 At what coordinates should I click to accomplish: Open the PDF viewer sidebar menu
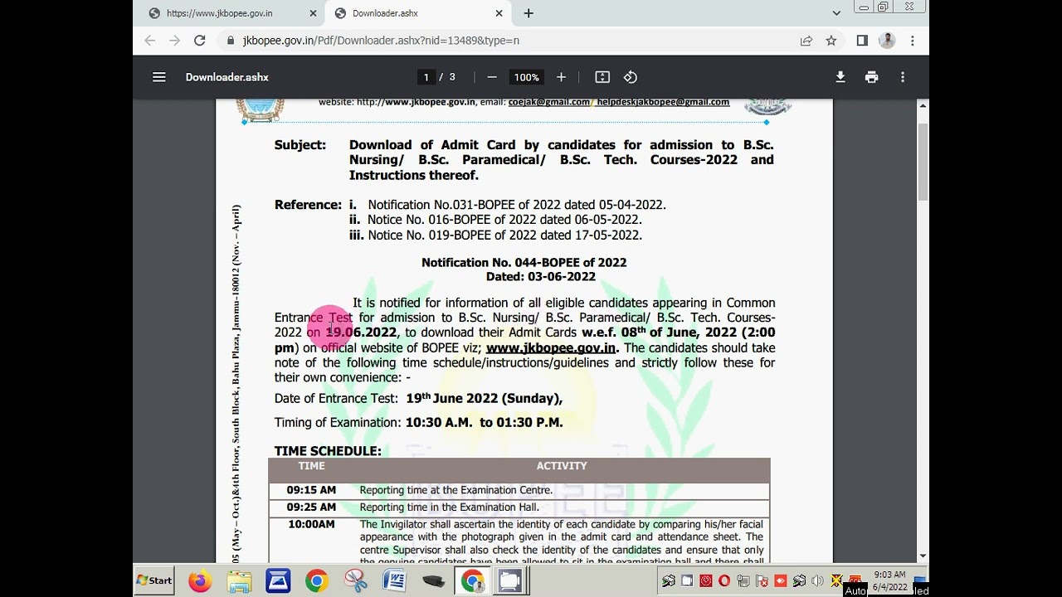pyautogui.click(x=159, y=77)
